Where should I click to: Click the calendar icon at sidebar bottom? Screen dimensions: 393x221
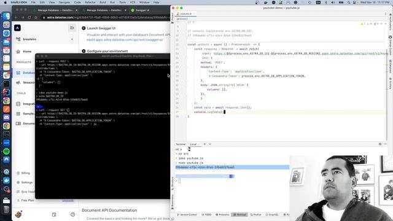coord(54,214)
